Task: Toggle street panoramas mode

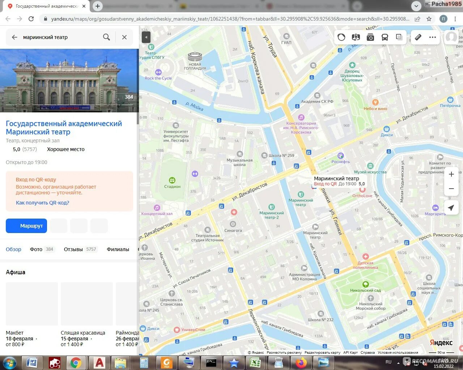Action: coord(356,37)
